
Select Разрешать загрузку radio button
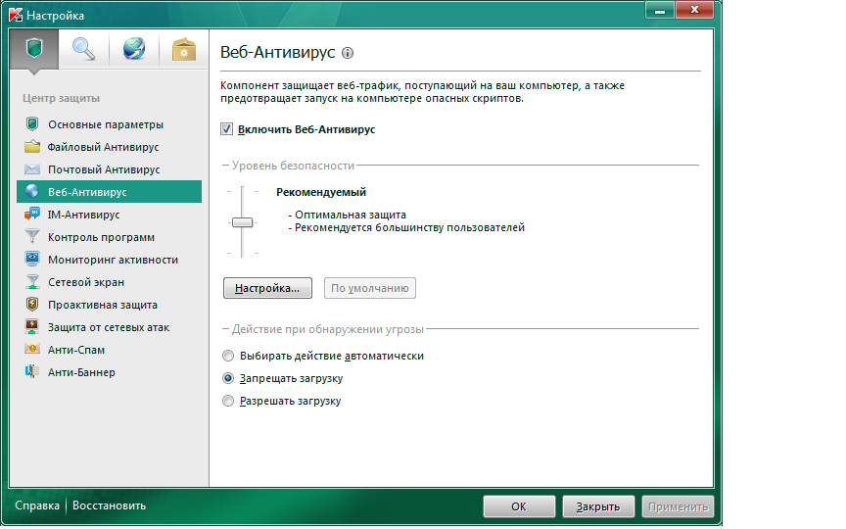(228, 401)
